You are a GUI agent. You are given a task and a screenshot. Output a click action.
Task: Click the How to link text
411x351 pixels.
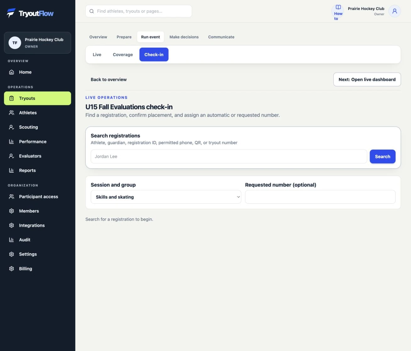[338, 16]
